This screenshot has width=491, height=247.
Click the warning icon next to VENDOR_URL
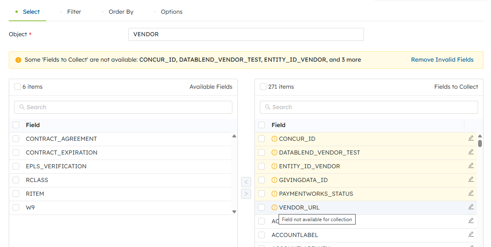point(274,207)
